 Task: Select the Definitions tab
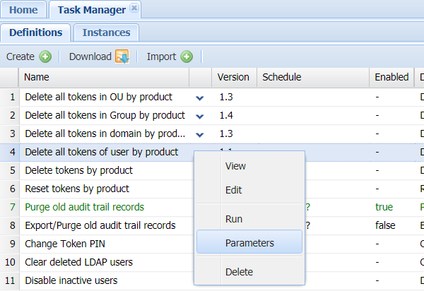pyautogui.click(x=35, y=32)
